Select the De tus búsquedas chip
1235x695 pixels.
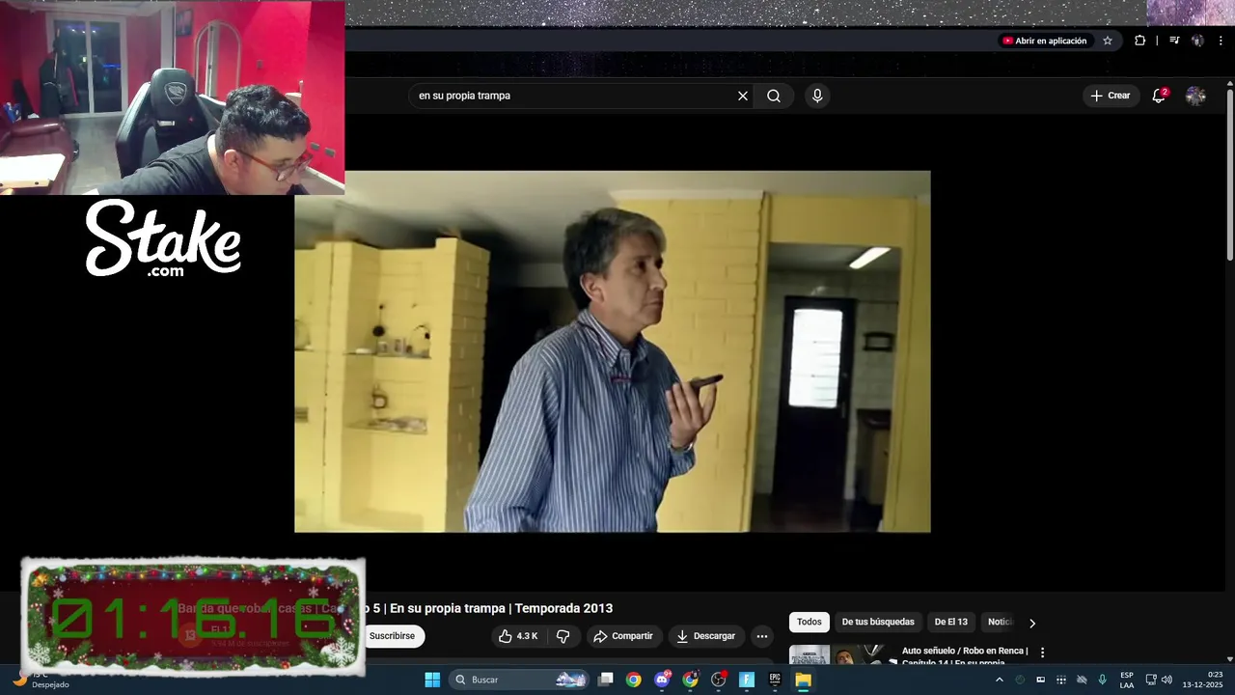tap(878, 623)
